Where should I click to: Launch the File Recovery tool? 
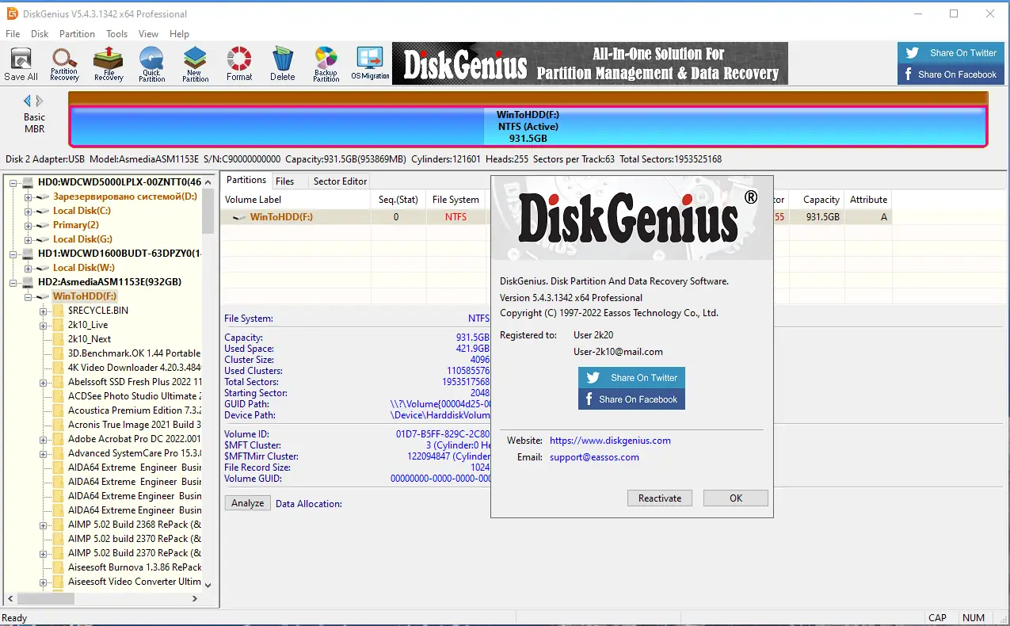click(x=108, y=63)
